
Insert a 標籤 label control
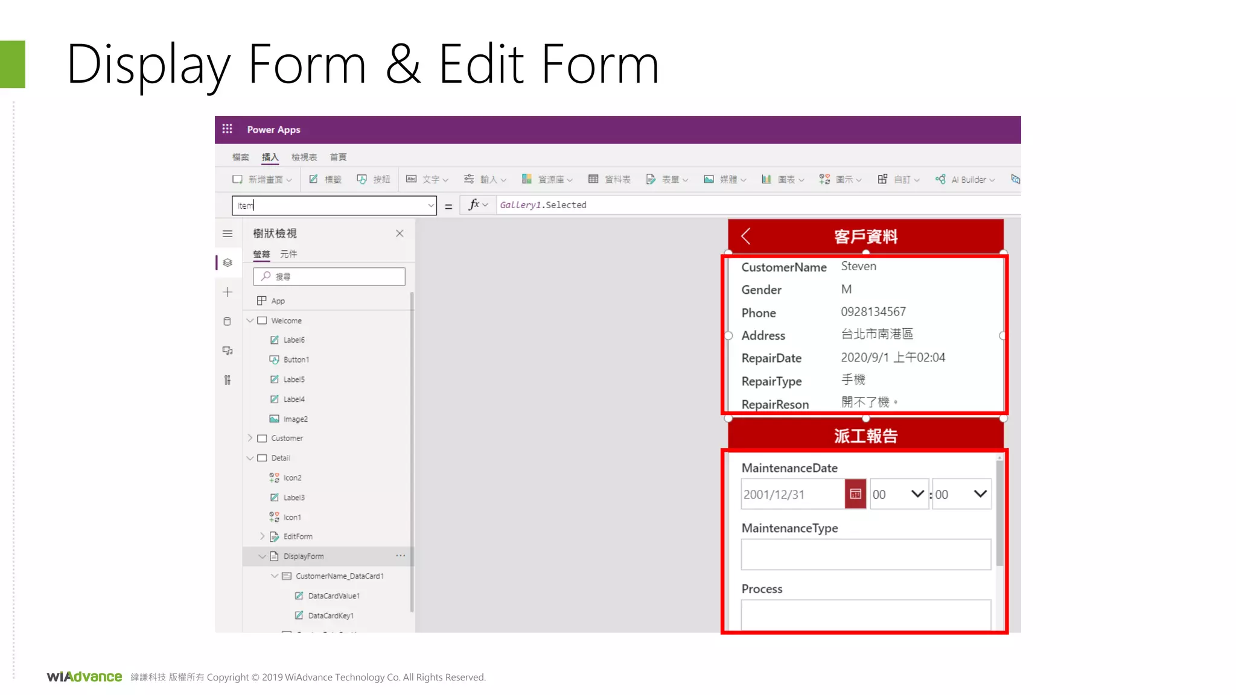[325, 179]
